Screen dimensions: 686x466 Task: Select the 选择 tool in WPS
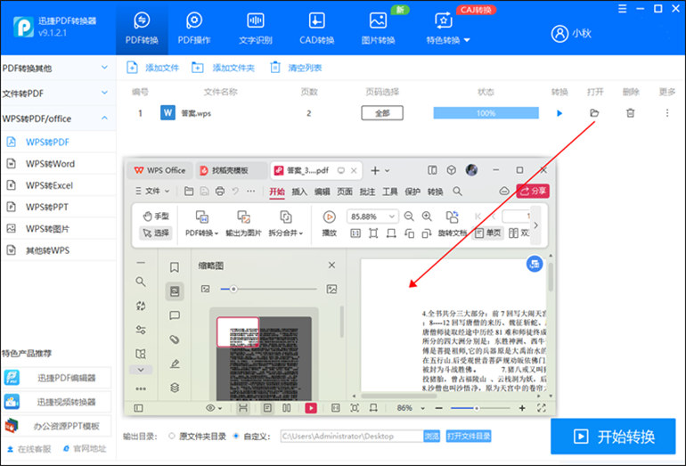pos(156,233)
